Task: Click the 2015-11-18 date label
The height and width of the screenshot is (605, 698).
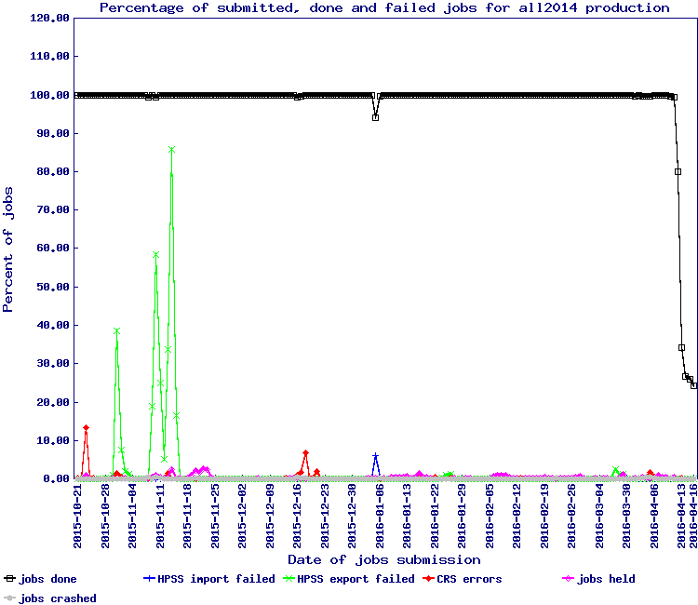Action: click(x=187, y=517)
